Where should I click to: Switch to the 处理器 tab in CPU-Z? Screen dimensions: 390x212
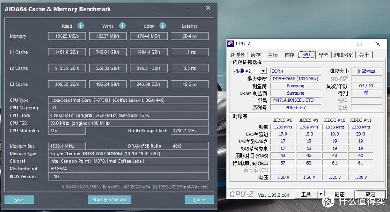point(238,55)
